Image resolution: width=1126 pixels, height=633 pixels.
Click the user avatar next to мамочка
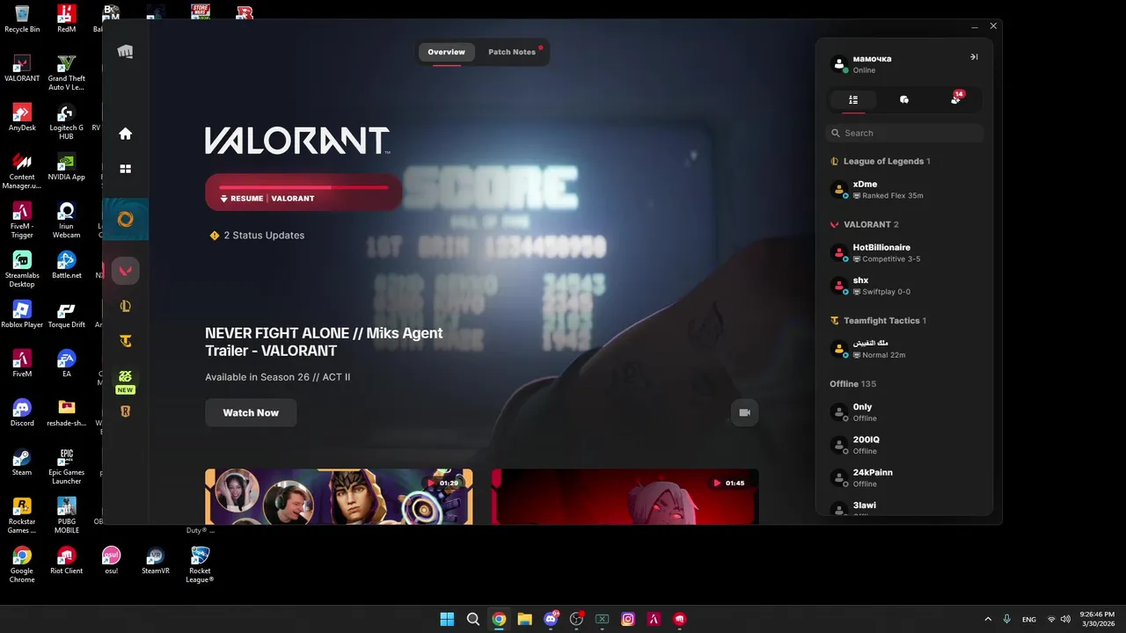coord(839,64)
